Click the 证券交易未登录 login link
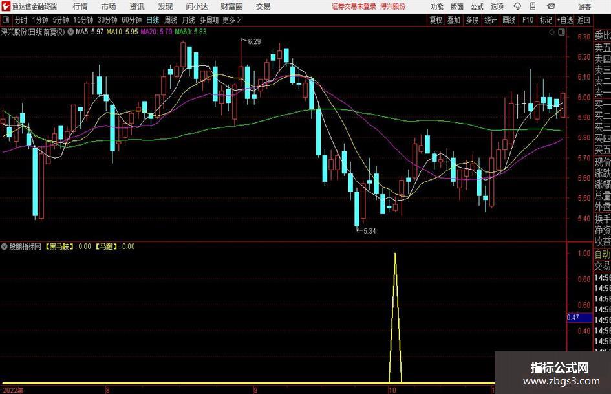Viewport: 611px width, 394px height. coord(354,6)
